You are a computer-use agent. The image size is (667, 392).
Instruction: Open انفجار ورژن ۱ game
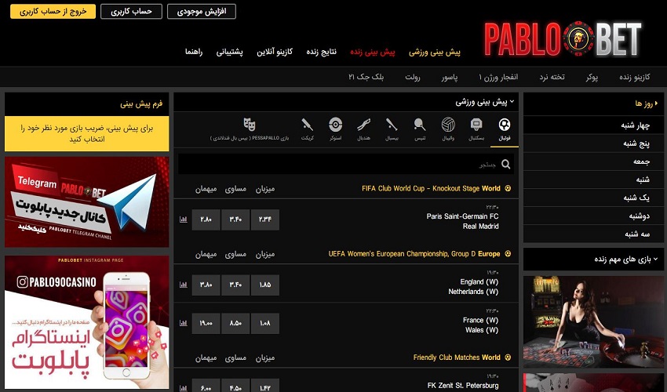click(498, 77)
